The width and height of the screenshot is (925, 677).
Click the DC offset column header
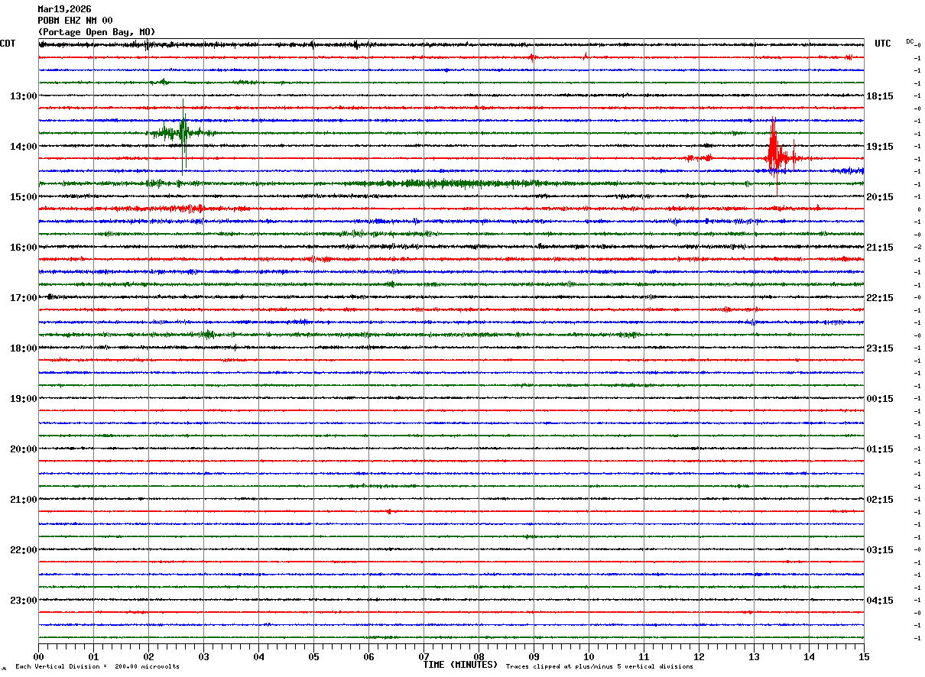pyautogui.click(x=910, y=41)
